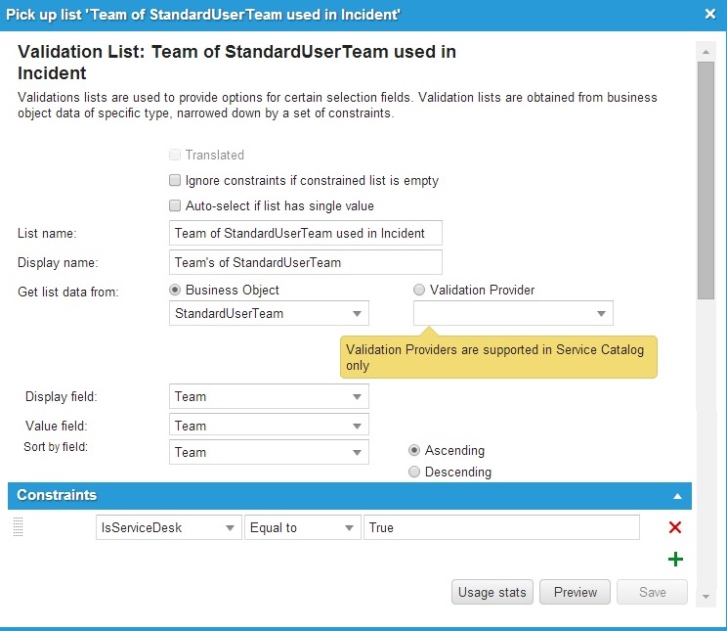The height and width of the screenshot is (631, 727).
Task: Edit the List name text field
Action: tap(305, 233)
